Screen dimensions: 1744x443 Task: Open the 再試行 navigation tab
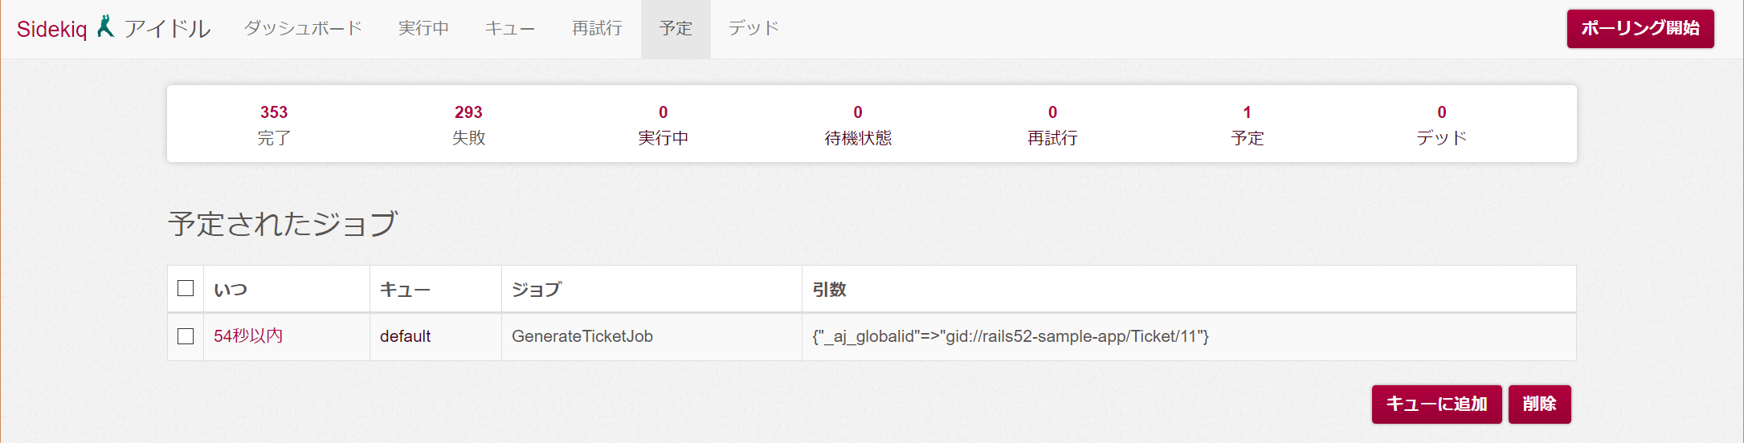point(597,28)
